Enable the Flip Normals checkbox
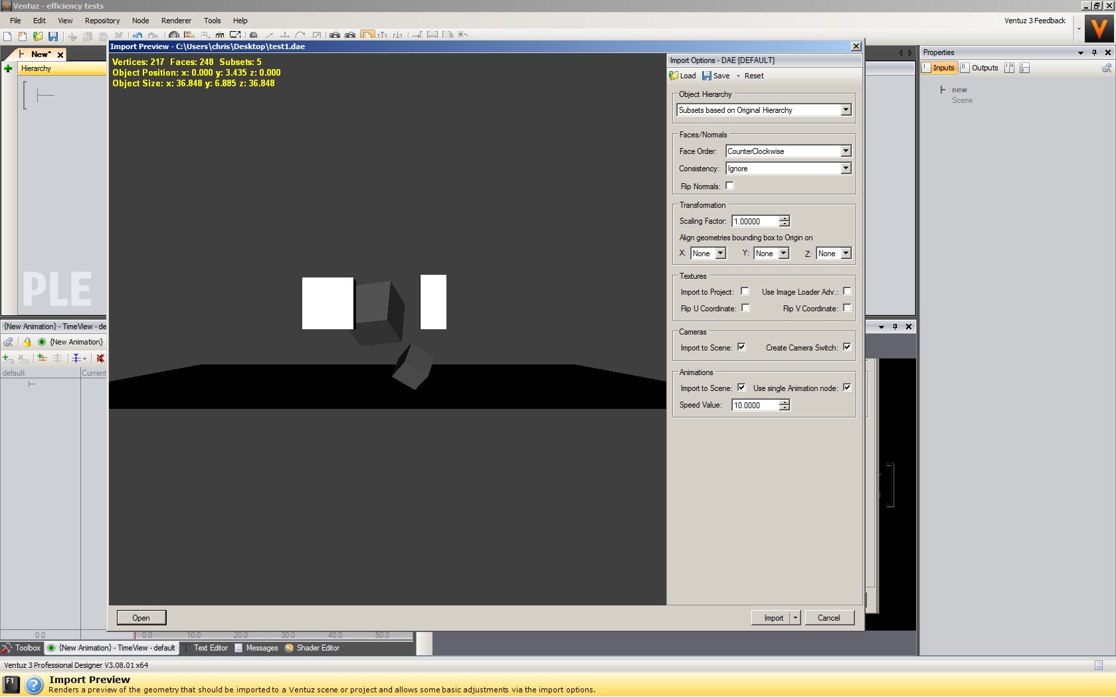 point(729,186)
